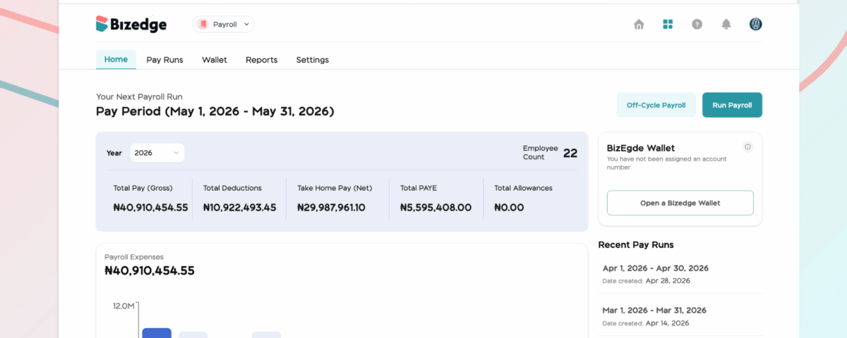Screen dimensions: 847x338
Task: Click the BizEgde Wallet info icon
Action: click(747, 146)
